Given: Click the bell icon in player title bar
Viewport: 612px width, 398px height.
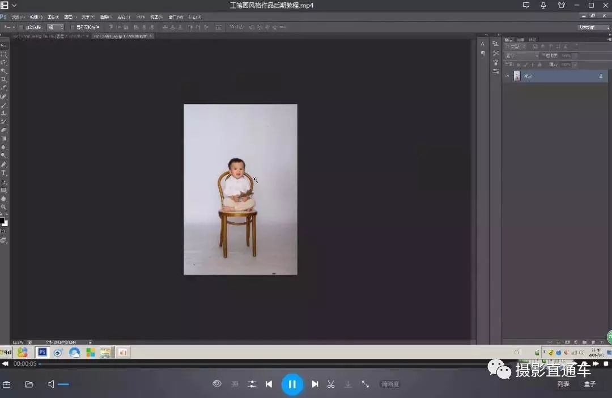Looking at the screenshot, I should [543, 6].
